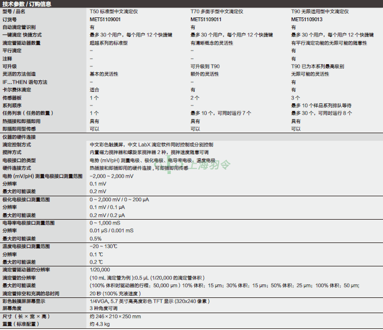Click the '滴定管驱动器的分辨率' label

click(x=26, y=270)
